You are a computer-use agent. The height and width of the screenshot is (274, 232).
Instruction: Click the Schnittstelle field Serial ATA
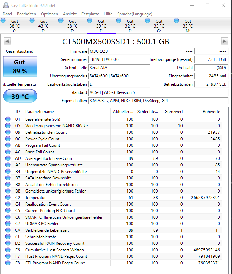pyautogui.click(x=119, y=68)
